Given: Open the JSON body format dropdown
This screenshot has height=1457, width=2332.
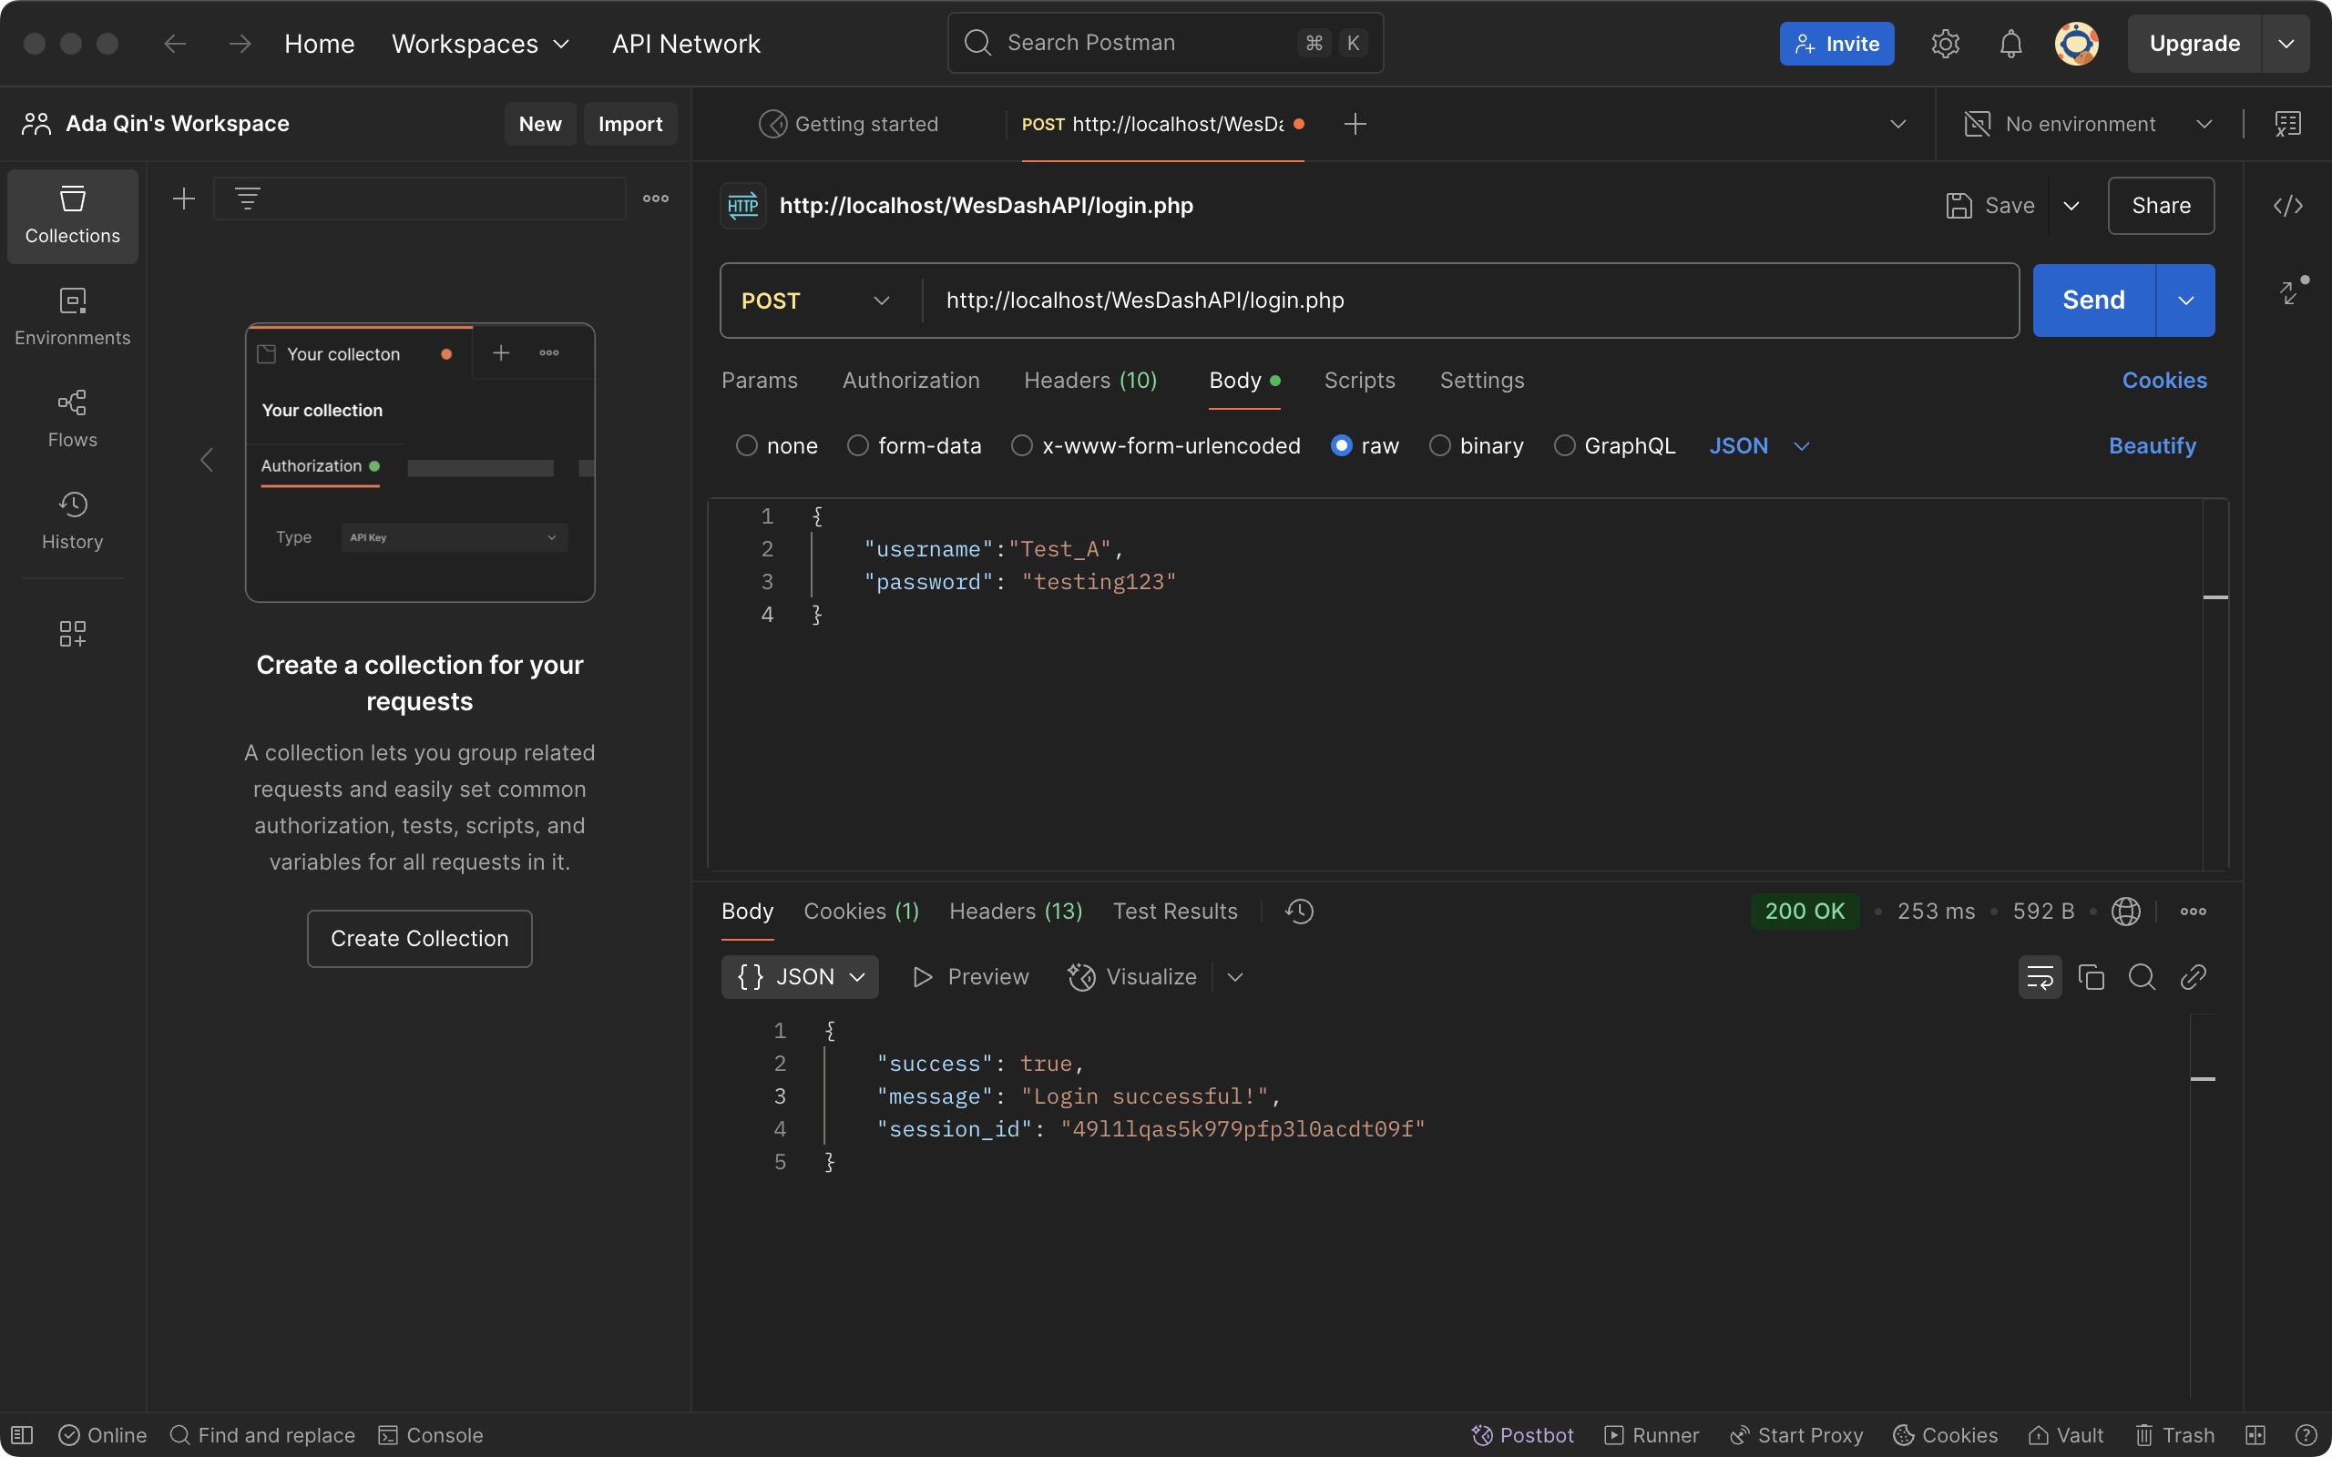Looking at the screenshot, I should pos(1759,445).
